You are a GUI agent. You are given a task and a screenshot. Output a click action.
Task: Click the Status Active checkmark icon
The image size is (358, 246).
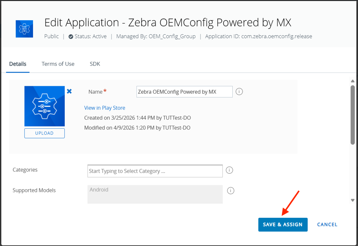click(x=71, y=36)
